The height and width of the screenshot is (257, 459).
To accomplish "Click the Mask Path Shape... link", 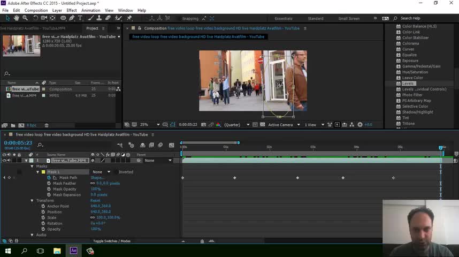I will coord(97,178).
